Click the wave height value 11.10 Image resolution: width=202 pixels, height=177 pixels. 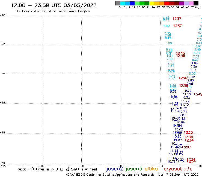185,105
